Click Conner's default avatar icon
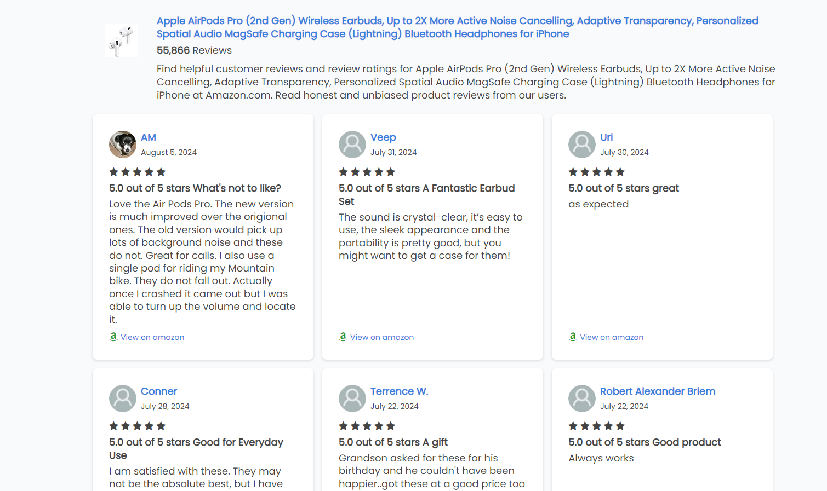827x491 pixels. 123,398
